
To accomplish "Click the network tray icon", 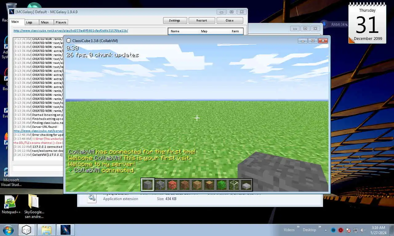I will point(356,230).
